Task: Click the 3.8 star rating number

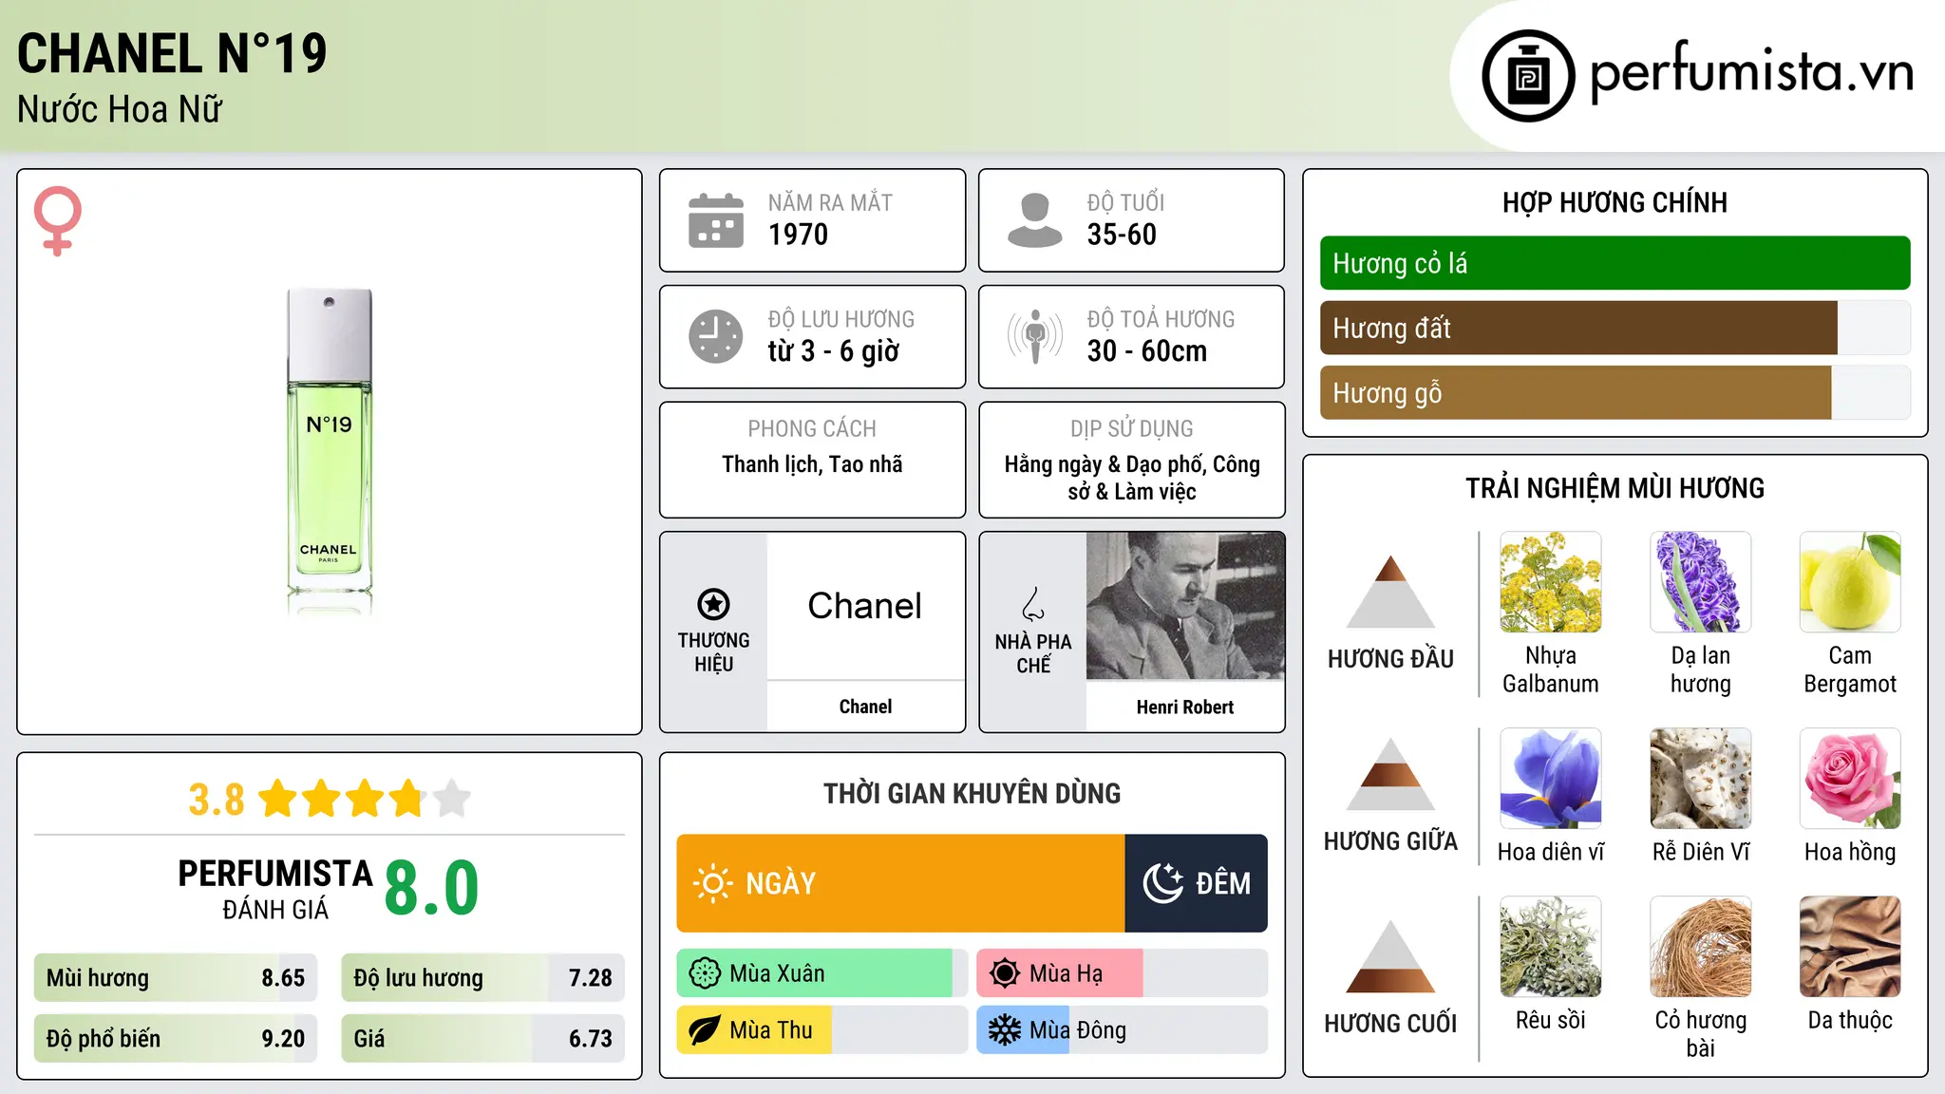Action: [217, 800]
